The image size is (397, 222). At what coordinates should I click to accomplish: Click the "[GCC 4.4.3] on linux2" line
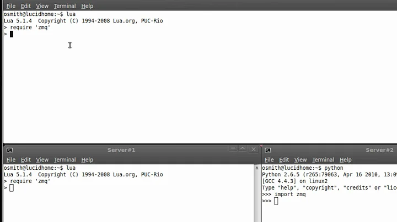[x=294, y=181]
